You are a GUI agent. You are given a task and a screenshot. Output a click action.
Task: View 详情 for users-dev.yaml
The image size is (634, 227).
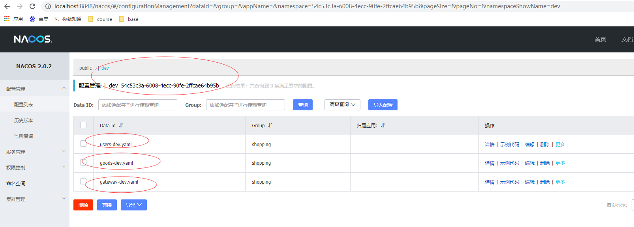click(490, 145)
